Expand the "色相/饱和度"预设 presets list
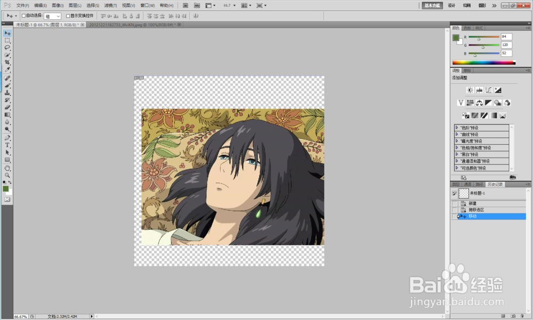Screen dimensions: 533x320 457,148
